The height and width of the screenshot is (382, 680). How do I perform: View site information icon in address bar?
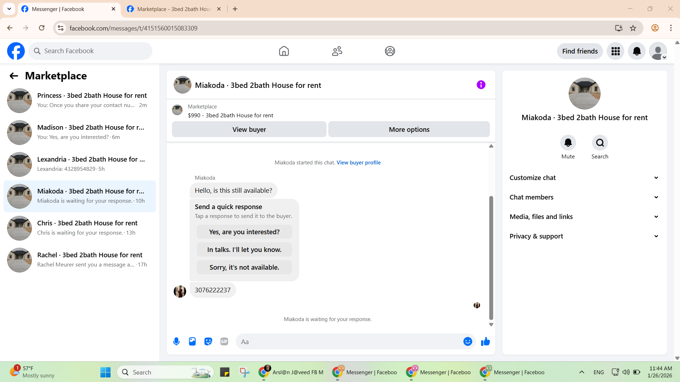pyautogui.click(x=61, y=28)
